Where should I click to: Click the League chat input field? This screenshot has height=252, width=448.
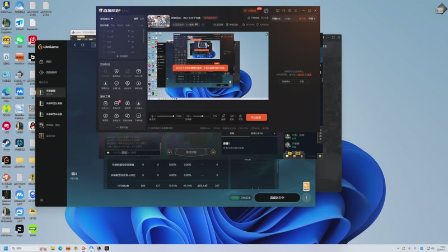pos(133,152)
